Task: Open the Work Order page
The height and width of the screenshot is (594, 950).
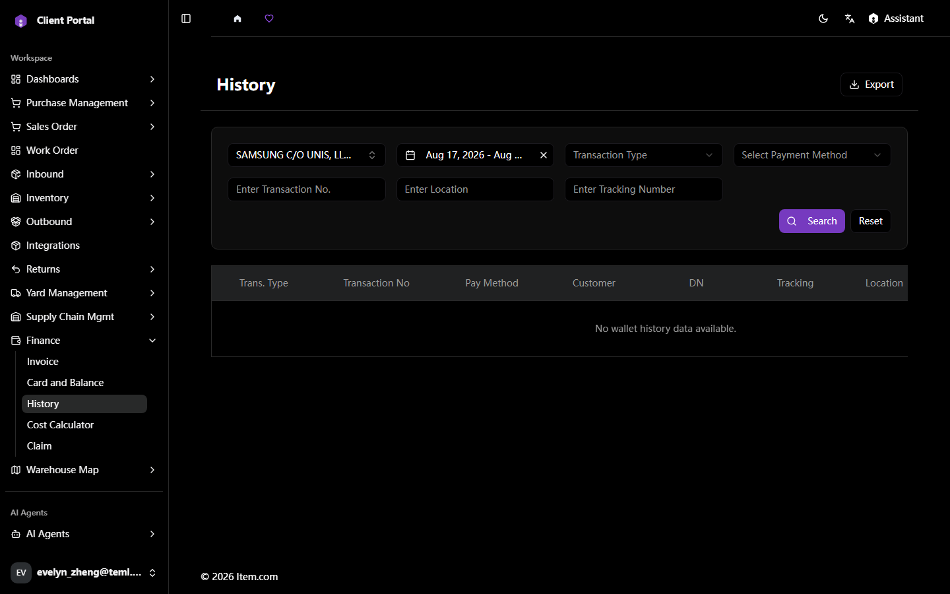Action: pos(84,150)
